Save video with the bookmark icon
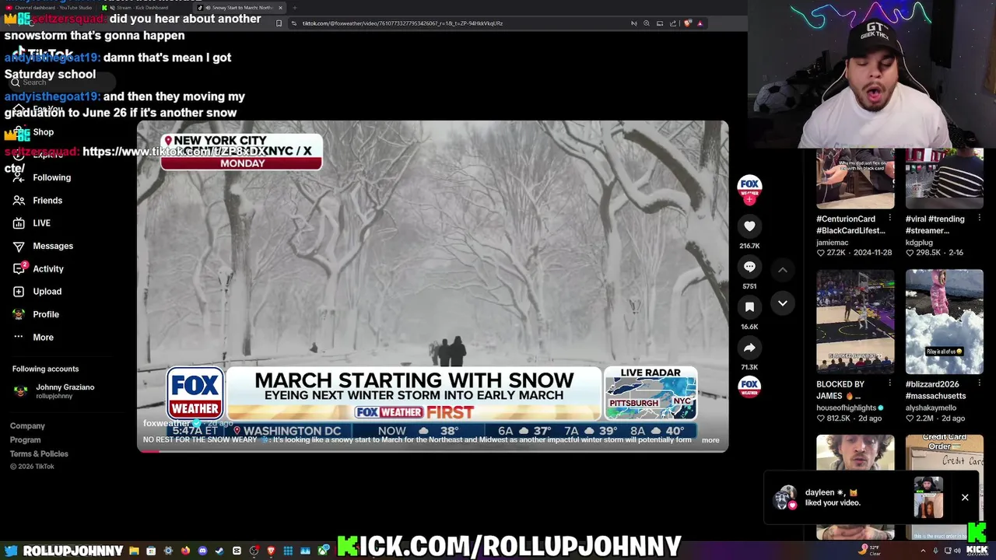The width and height of the screenshot is (996, 560). coord(749,307)
